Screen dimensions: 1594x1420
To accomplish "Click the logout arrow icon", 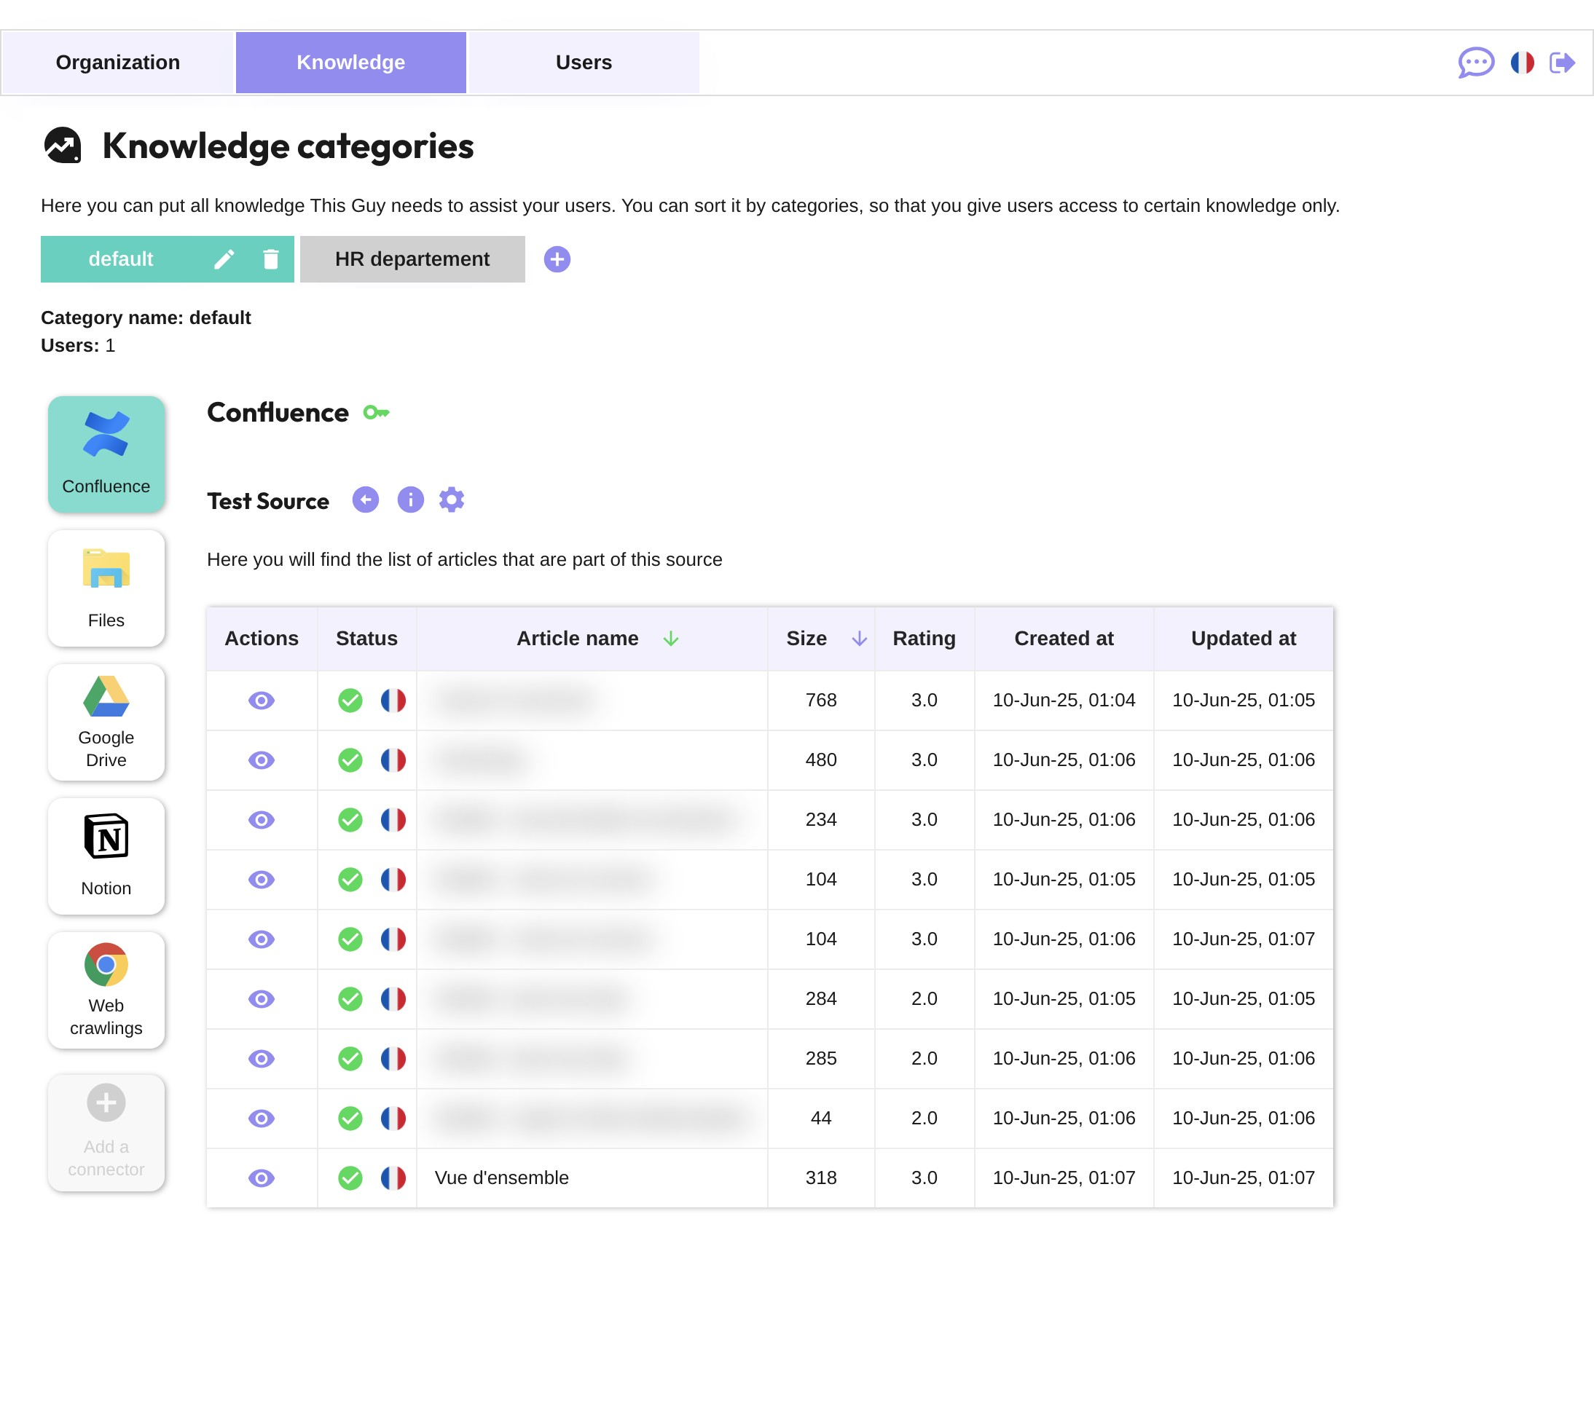I will 1561,63.
